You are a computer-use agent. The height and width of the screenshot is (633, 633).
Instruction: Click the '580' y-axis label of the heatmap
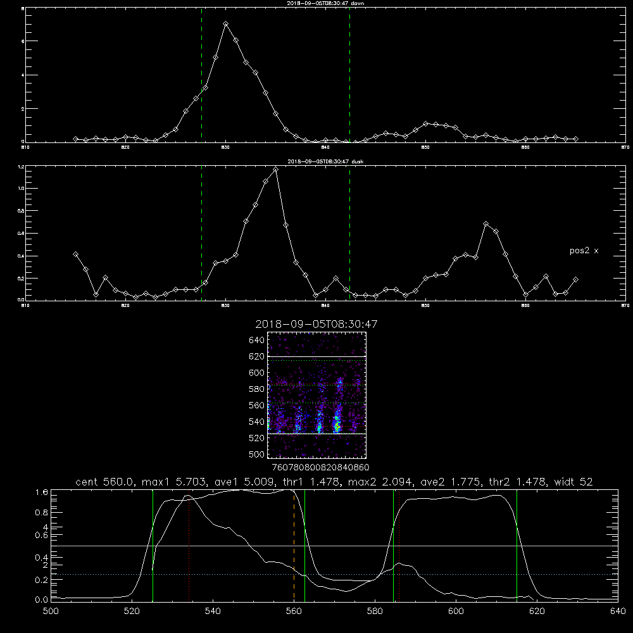pos(257,389)
